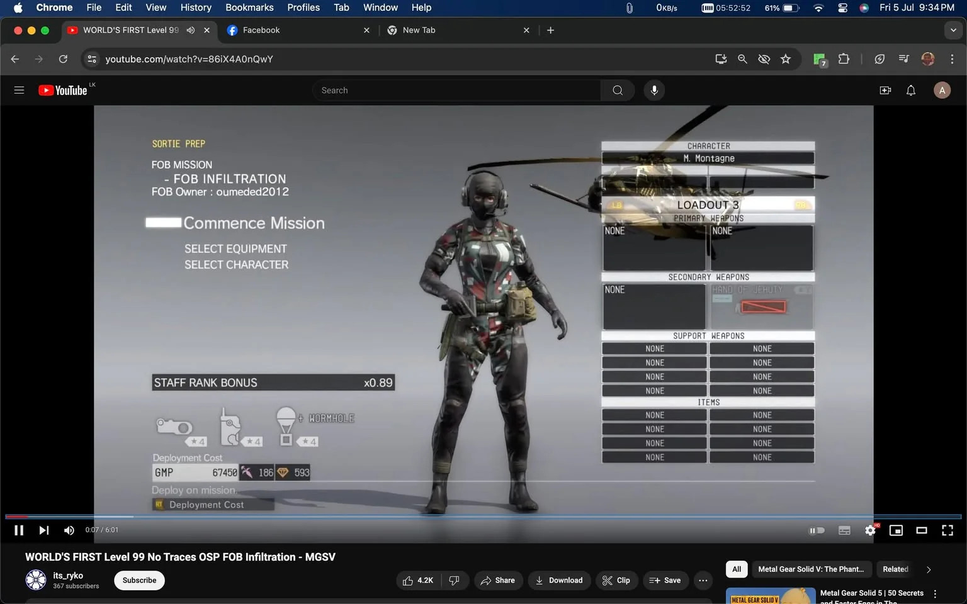967x604 pixels.
Task: Go to YouTube home logo
Action: (62, 90)
